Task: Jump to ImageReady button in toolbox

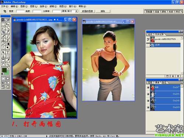Action: [6, 87]
